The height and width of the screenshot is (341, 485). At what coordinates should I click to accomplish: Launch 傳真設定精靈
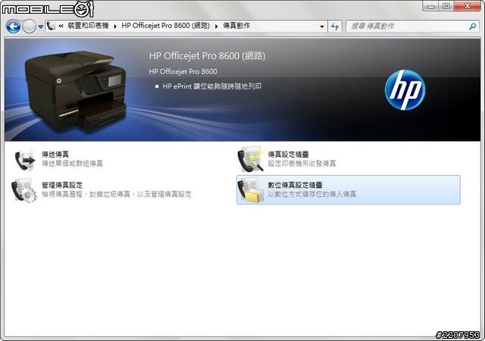pos(288,154)
